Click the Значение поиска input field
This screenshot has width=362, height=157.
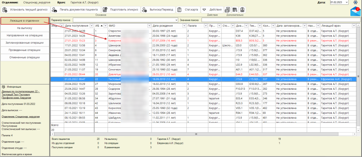[281, 20]
